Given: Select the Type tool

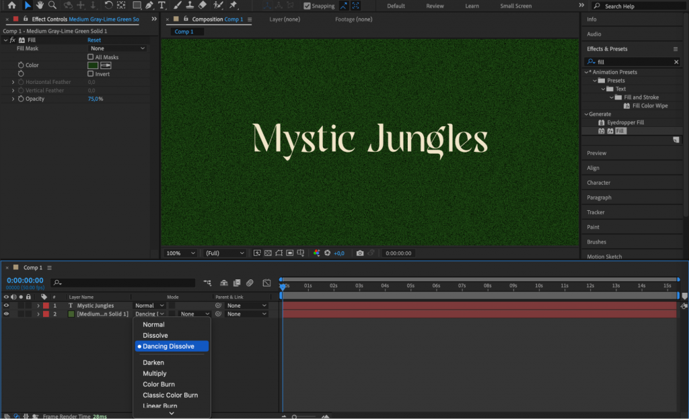Looking at the screenshot, I should click(161, 5).
